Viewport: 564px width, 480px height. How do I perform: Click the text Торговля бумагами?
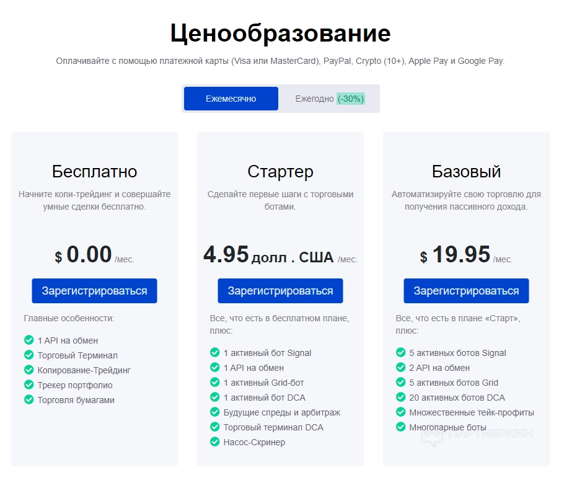click(x=76, y=400)
